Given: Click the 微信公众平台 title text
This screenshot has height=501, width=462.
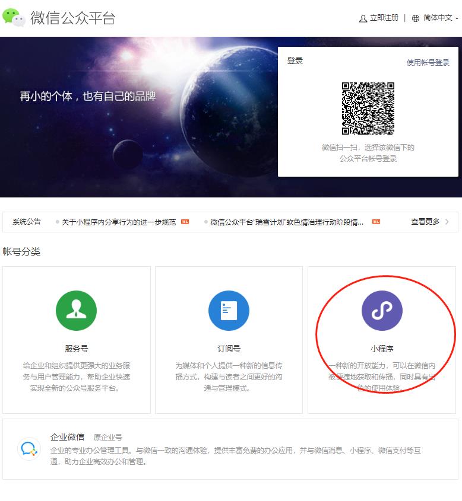Looking at the screenshot, I should (72, 18).
